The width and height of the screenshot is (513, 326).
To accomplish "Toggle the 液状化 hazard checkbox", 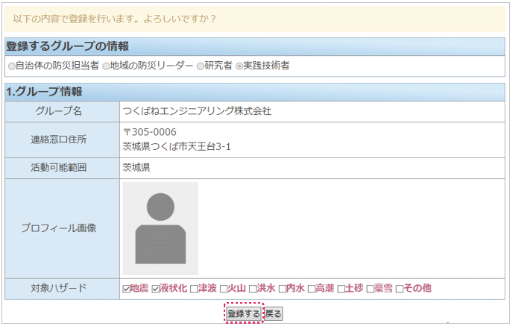I will tap(156, 289).
